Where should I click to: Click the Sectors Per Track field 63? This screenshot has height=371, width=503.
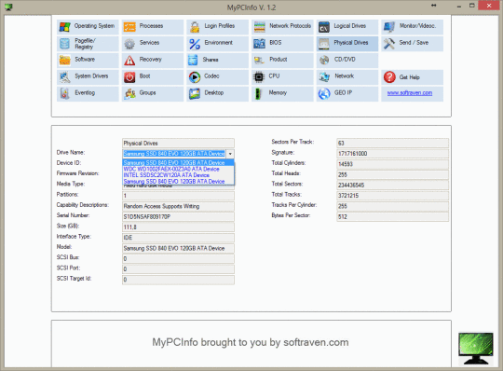pyautogui.click(x=392, y=144)
